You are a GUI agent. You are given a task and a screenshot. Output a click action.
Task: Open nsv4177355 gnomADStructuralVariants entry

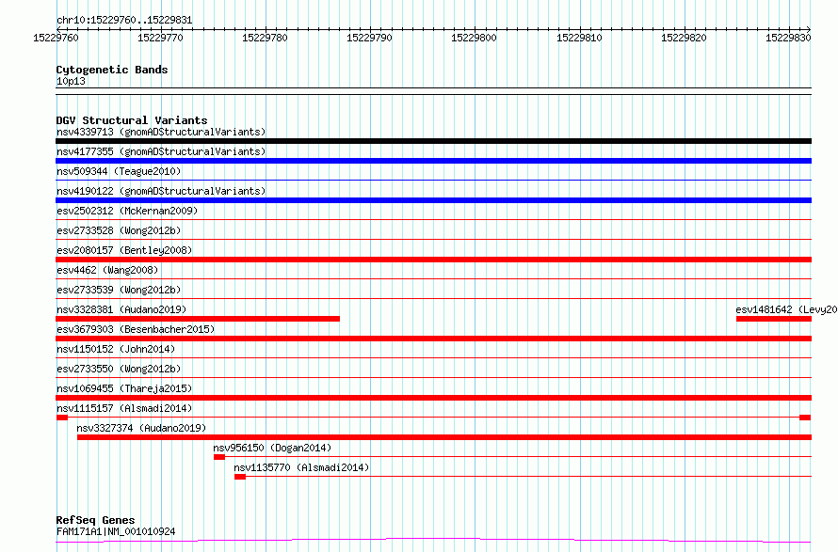[161, 151]
